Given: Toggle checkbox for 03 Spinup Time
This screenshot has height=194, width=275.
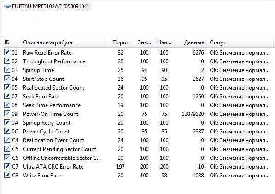Looking at the screenshot, I should [7, 70].
